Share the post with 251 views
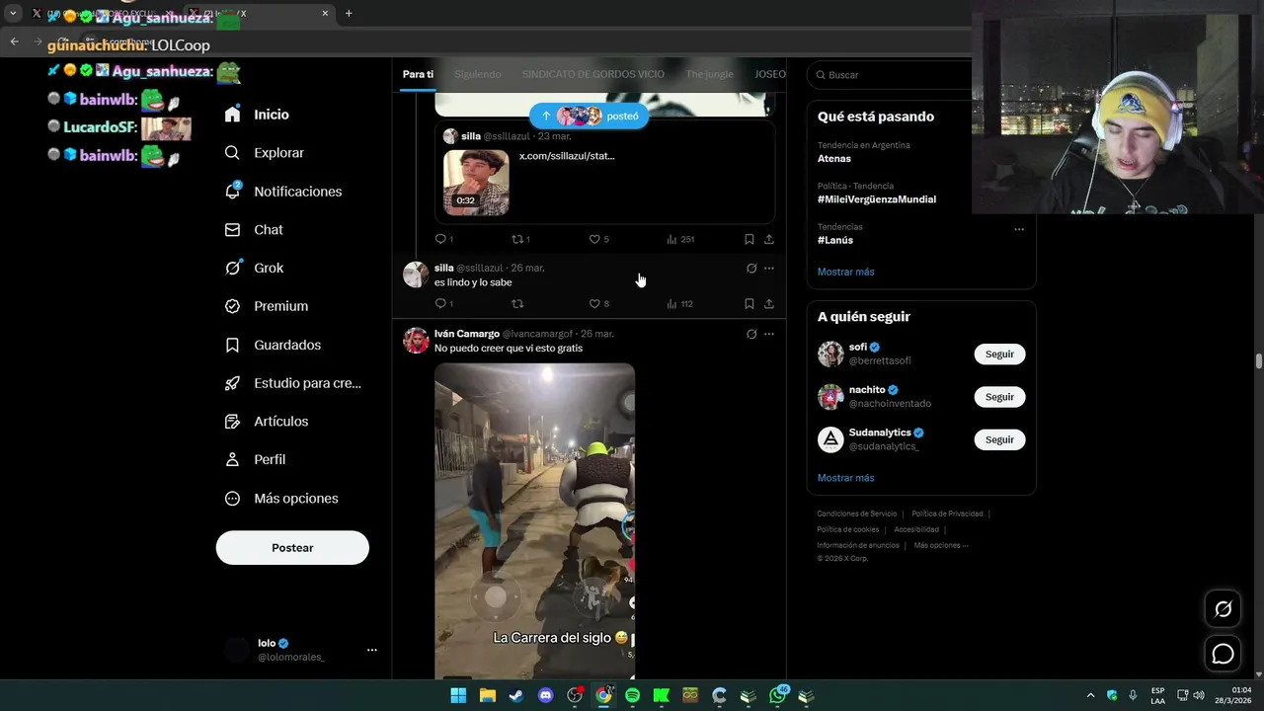This screenshot has height=711, width=1264. coord(769,239)
